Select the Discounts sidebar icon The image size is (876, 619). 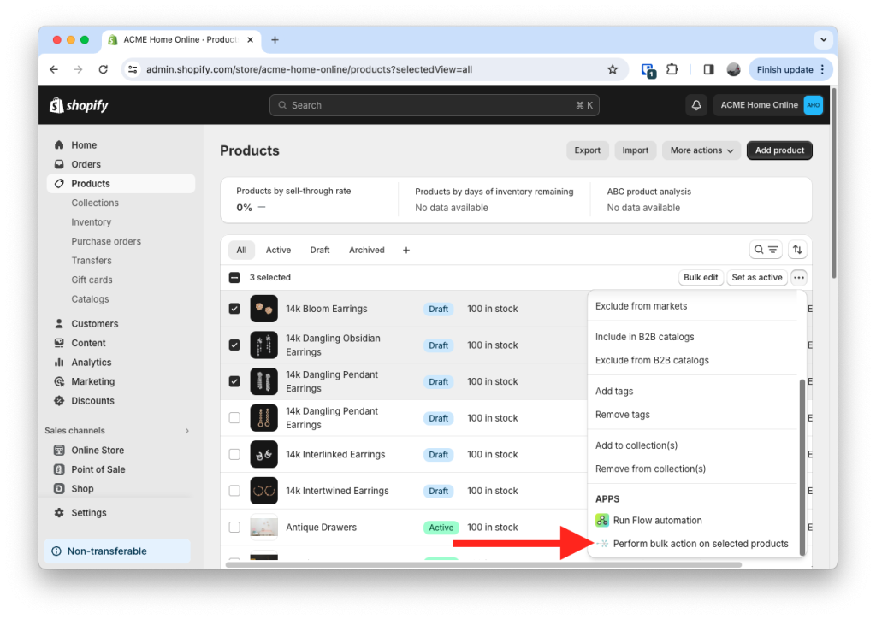(x=57, y=400)
